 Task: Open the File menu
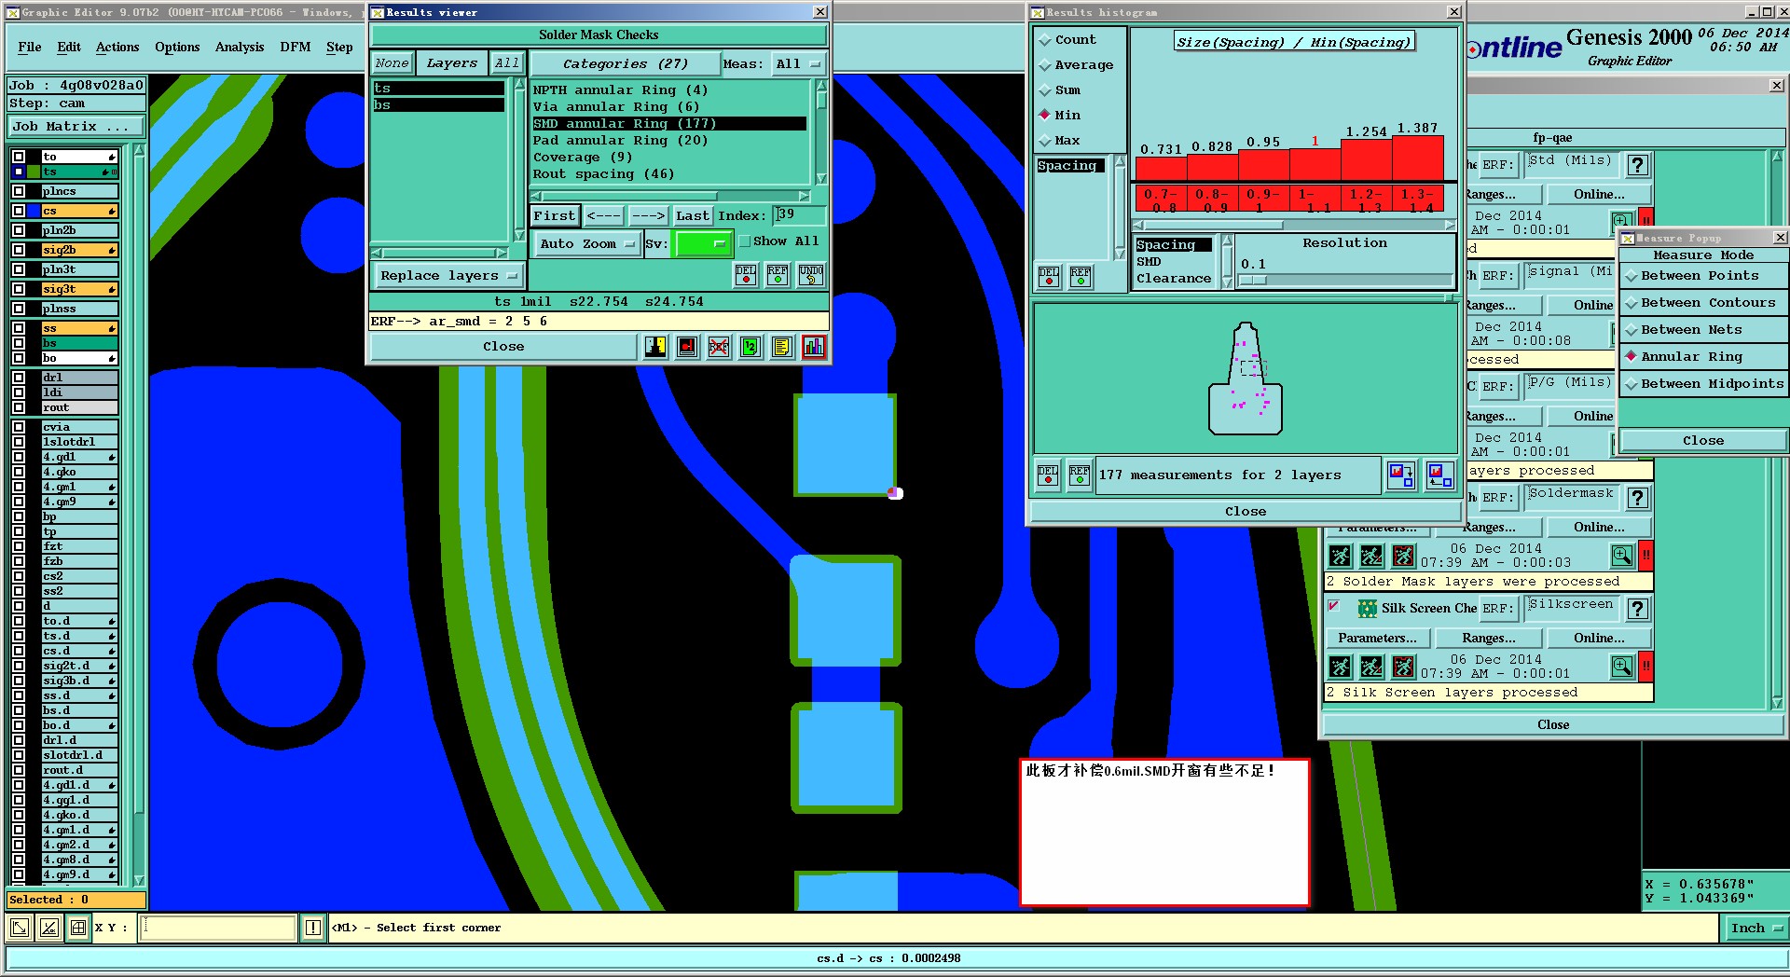29,48
